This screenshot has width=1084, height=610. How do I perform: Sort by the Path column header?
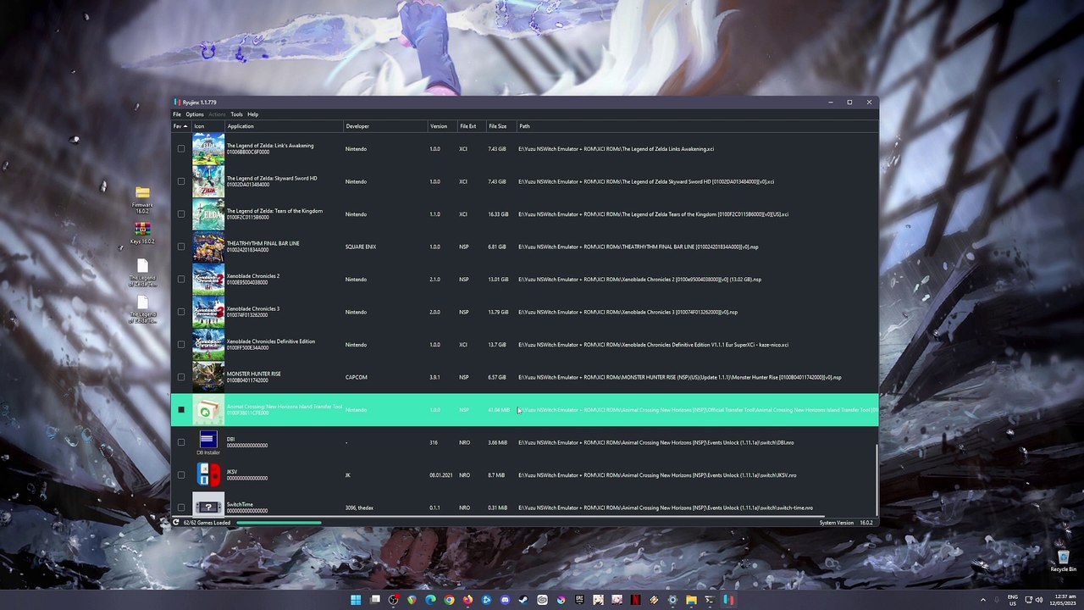tap(696, 126)
